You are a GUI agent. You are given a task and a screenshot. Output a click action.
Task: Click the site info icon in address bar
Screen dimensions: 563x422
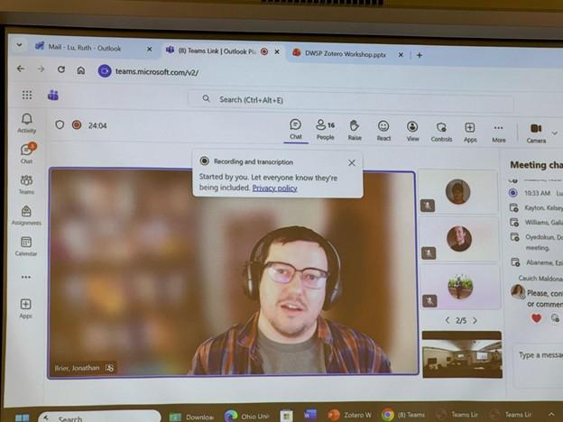click(x=105, y=71)
